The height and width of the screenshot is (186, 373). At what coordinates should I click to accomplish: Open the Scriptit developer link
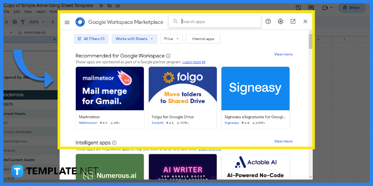(158, 123)
